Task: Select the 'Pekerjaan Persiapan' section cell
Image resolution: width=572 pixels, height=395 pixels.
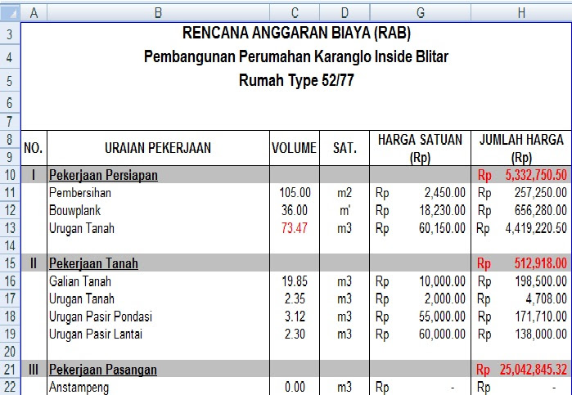Action: point(158,175)
